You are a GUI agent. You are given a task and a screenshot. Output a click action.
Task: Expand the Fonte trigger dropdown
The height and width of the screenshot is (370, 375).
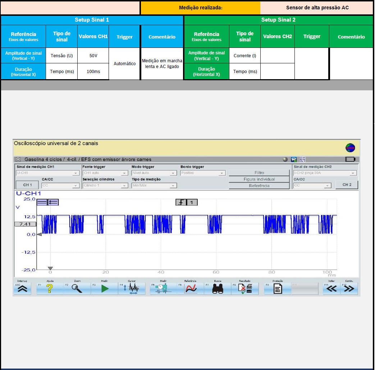(124, 173)
